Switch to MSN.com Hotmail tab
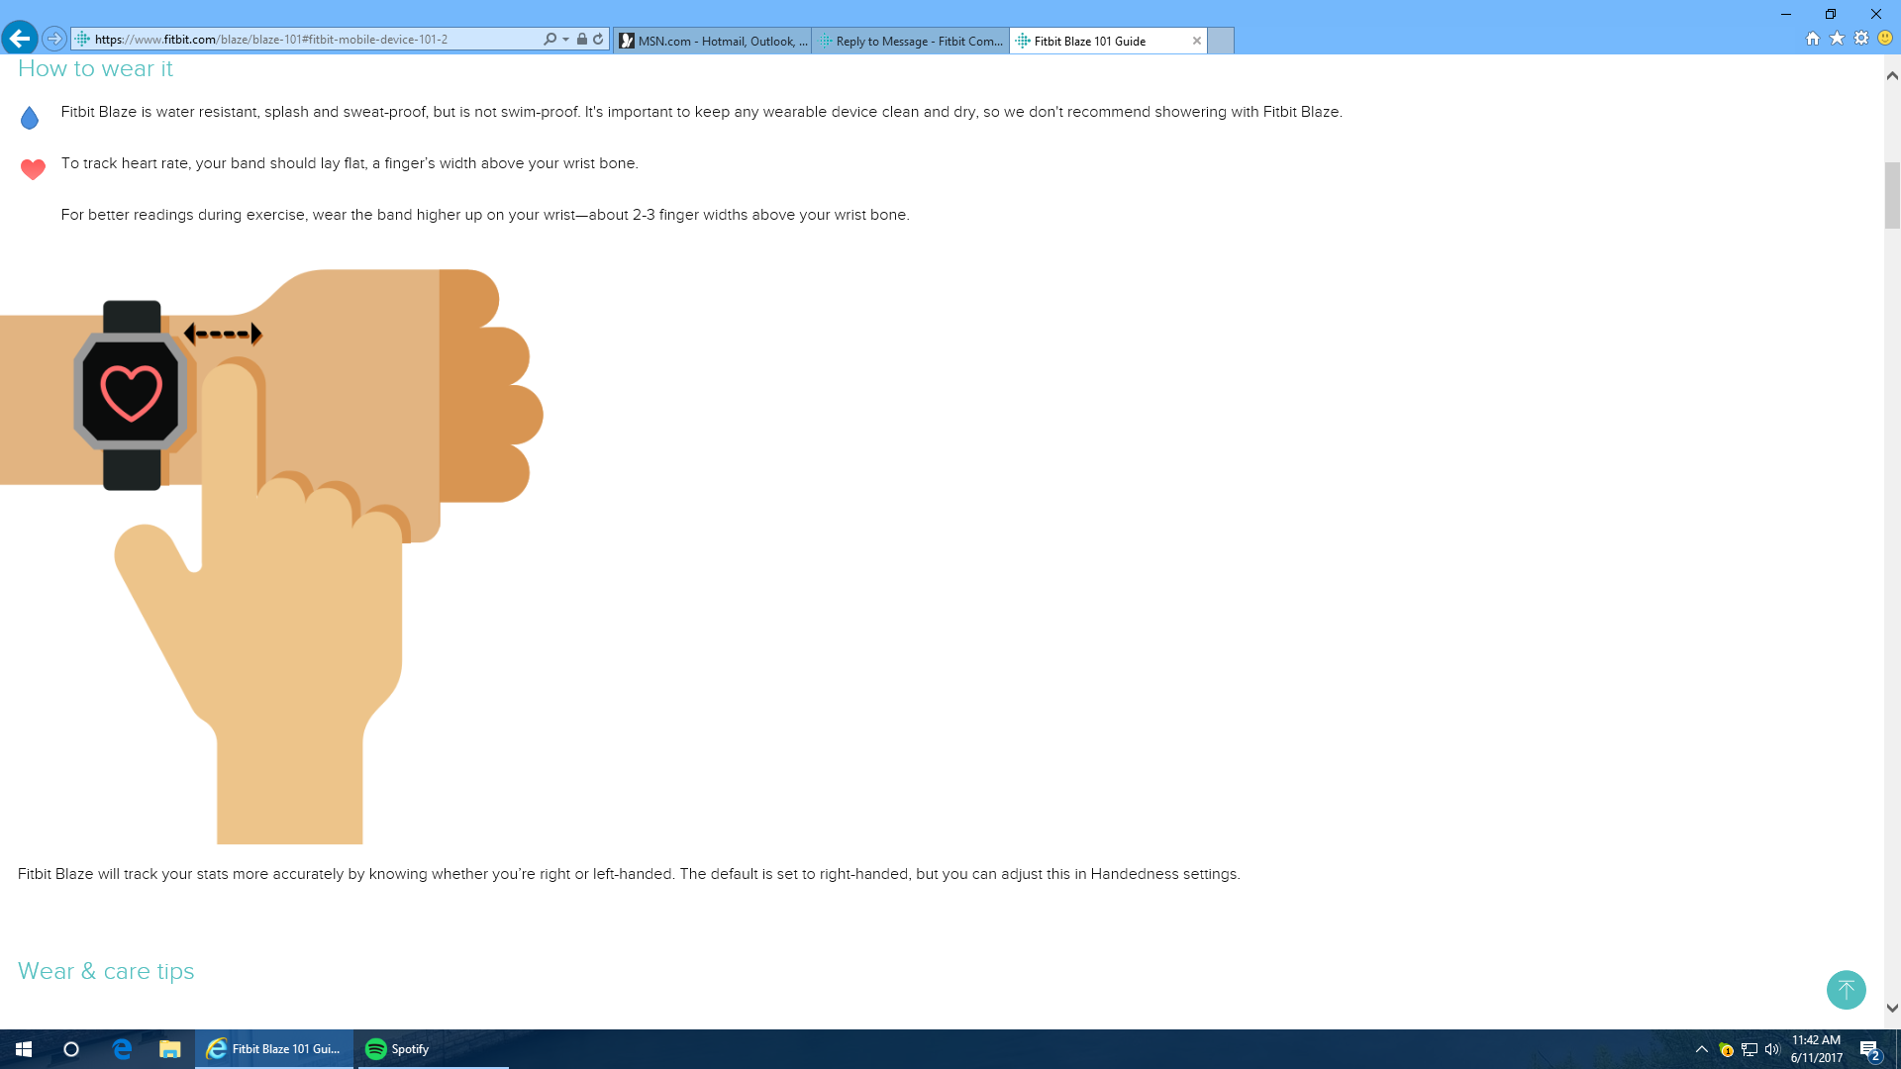Viewport: 1901px width, 1069px height. click(x=712, y=41)
